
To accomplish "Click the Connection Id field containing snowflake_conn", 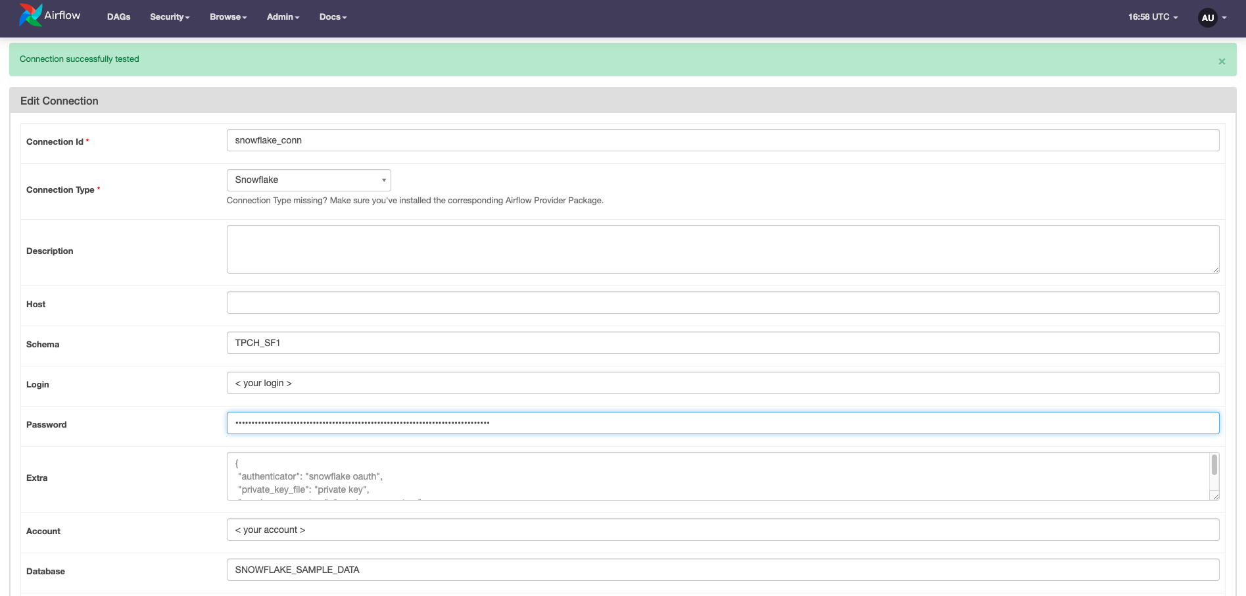I will [722, 139].
